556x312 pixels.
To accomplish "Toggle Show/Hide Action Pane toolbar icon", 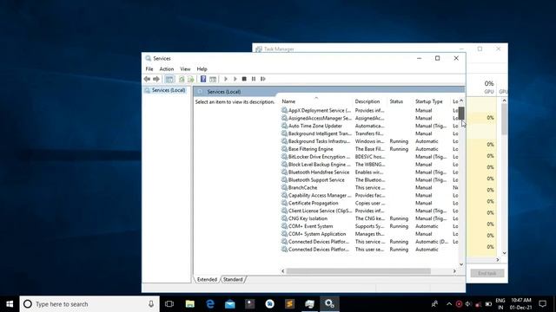I will pyautogui.click(x=213, y=79).
